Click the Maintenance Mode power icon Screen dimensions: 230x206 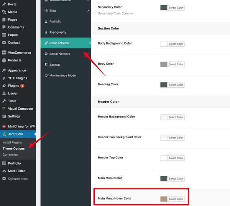click(x=46, y=75)
